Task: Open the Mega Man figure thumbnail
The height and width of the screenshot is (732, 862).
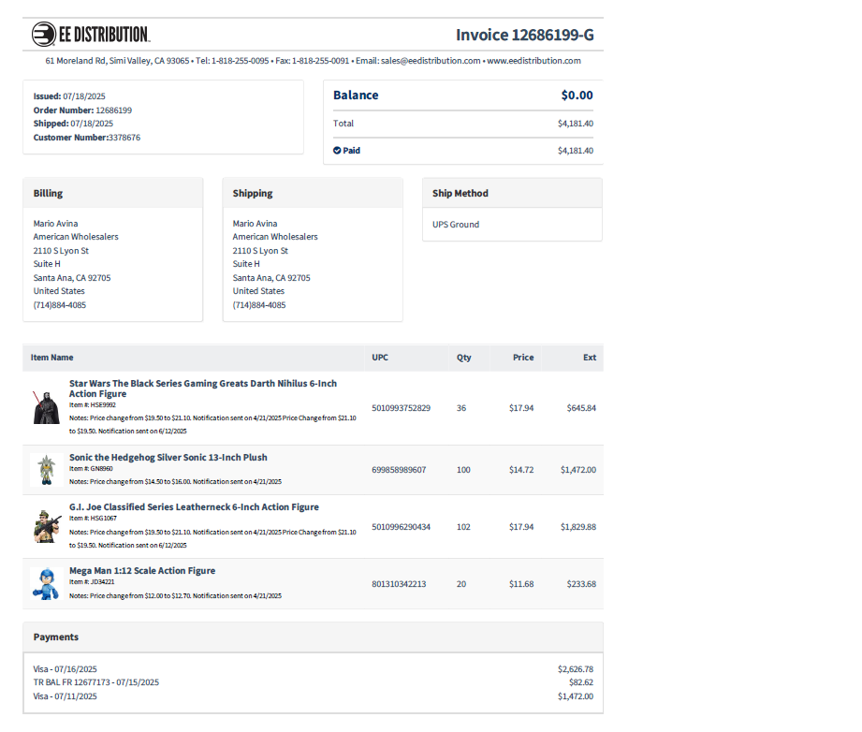Action: click(46, 584)
